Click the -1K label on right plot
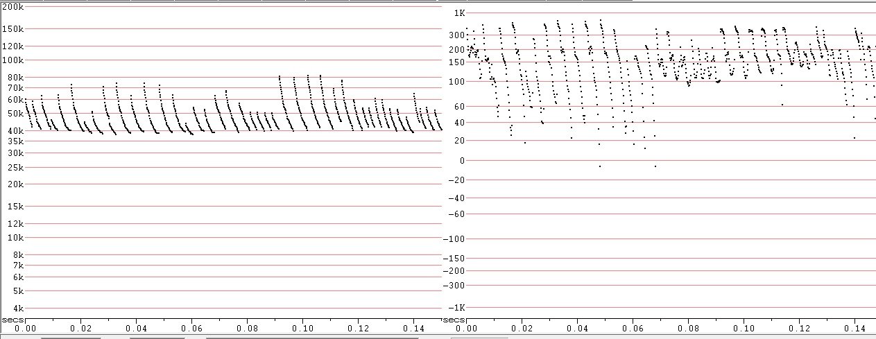The height and width of the screenshot is (339, 876). coord(457,307)
